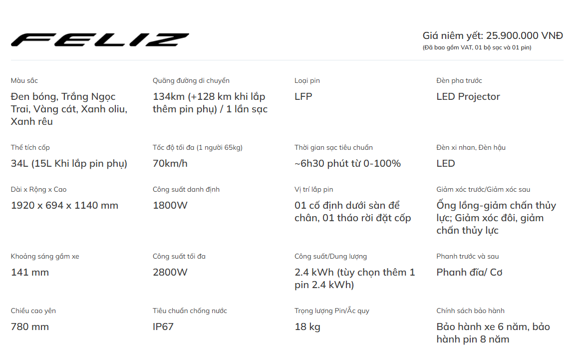Click the FELIZ logo
Screen dimensions: 580x354
tap(100, 39)
